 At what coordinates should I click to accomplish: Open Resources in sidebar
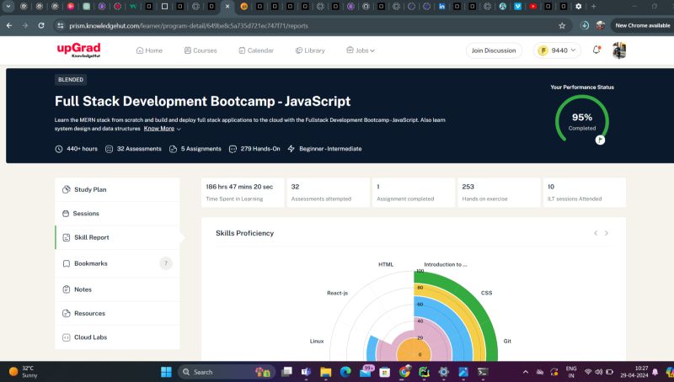117,313
